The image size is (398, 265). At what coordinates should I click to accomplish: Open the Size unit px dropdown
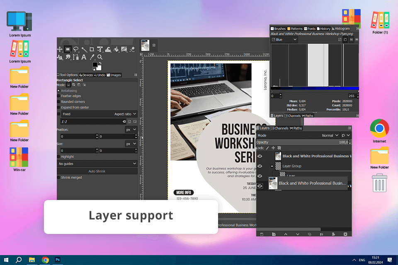(x=131, y=144)
